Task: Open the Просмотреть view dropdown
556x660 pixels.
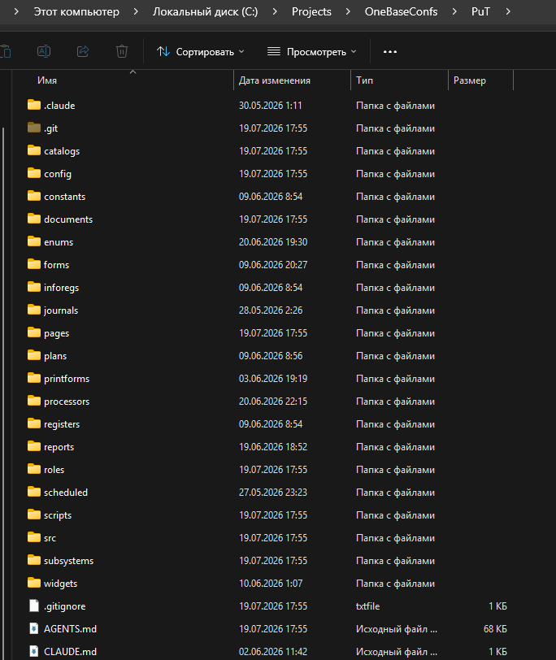Action: tap(312, 52)
